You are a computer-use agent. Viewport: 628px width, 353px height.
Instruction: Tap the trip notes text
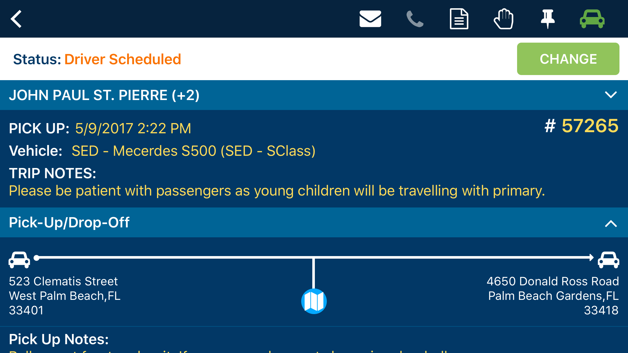277,190
